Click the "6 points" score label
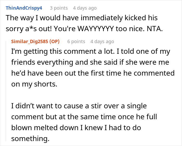This screenshot has width=182, height=146. [x=76, y=42]
